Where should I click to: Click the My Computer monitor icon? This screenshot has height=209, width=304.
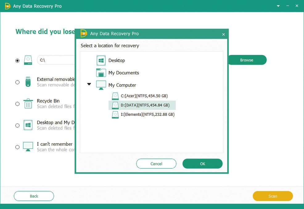click(x=101, y=85)
